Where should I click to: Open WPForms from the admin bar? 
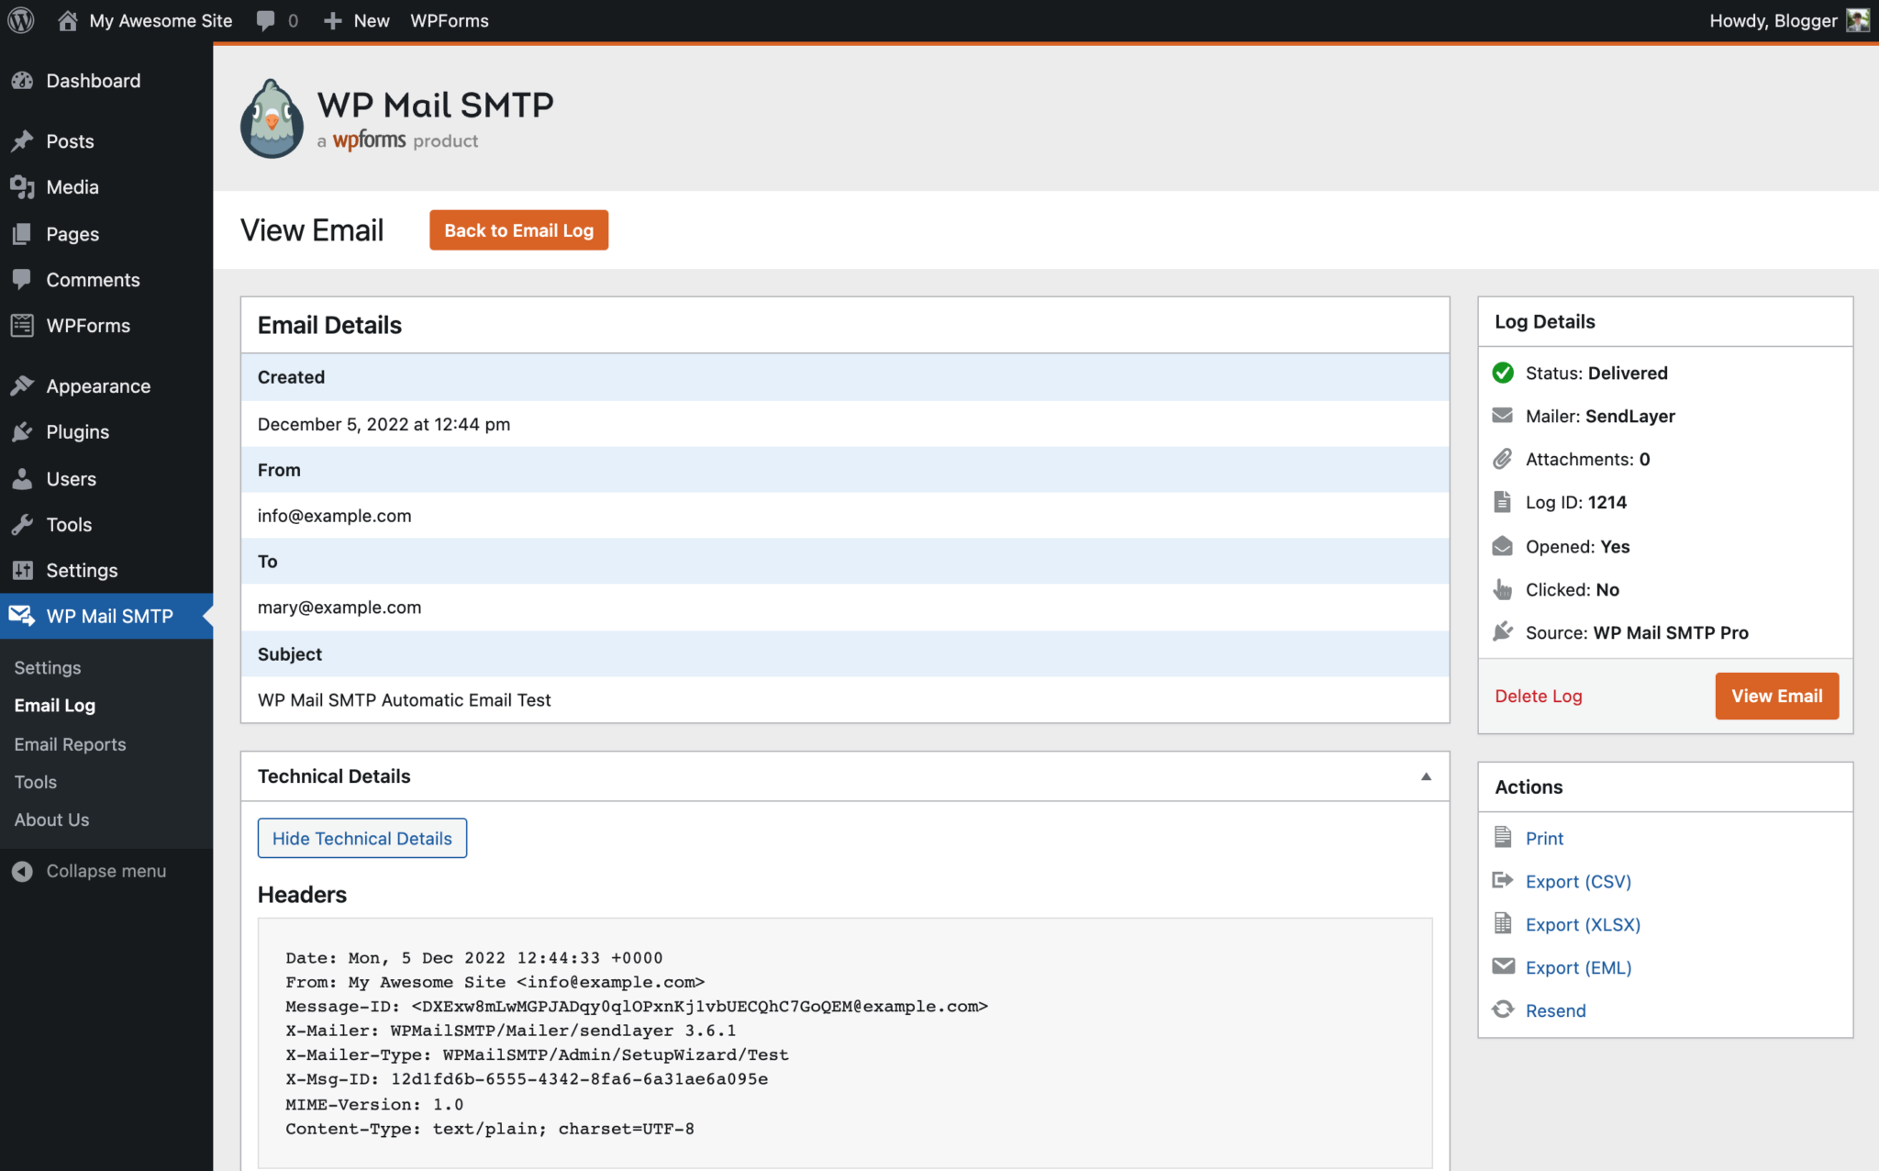point(449,20)
